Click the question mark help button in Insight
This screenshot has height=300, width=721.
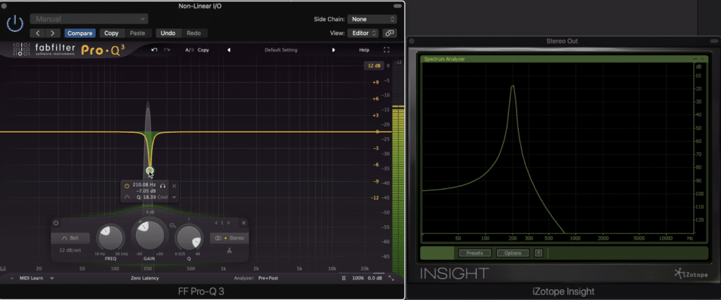click(539, 253)
